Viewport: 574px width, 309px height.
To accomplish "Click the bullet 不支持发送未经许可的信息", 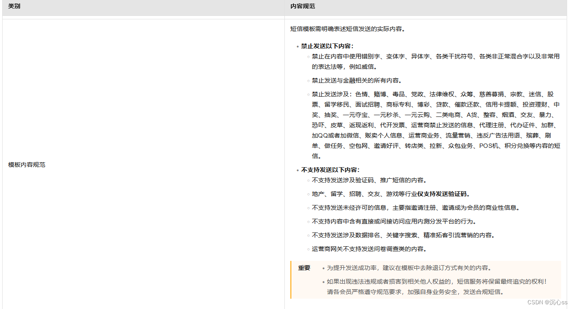I will point(416,208).
